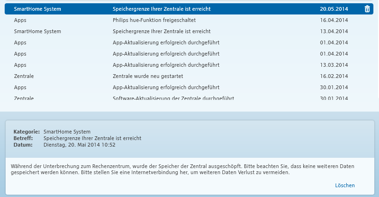Screen dimensions: 379x197
Task: Click SmartHome System in the highlighted row
Action: 37,9
